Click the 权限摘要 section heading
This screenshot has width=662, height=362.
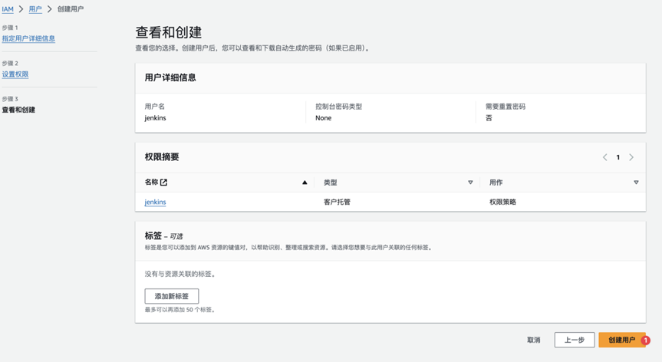[x=162, y=157]
